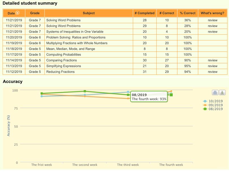The height and width of the screenshot is (173, 229).
Task: Open review for the 28% Solving Word Problems row
Action: [213, 26]
